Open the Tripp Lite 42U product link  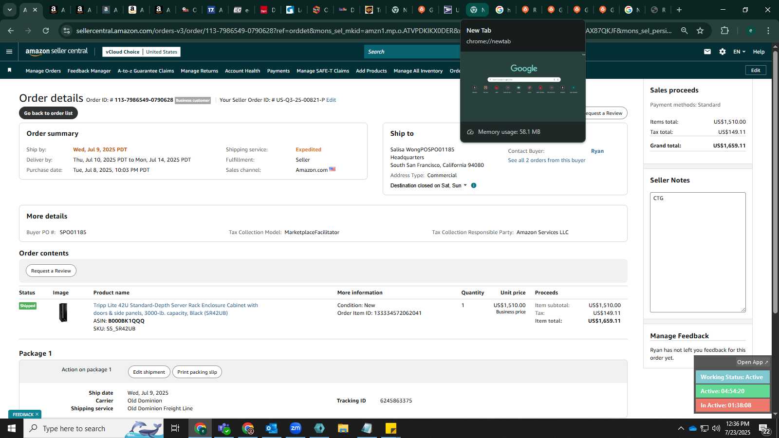click(x=176, y=309)
